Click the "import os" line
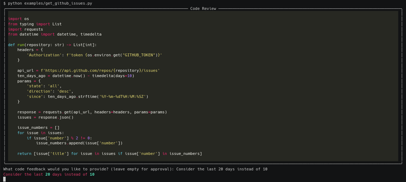This screenshot has width=406, height=182. tap(18, 19)
